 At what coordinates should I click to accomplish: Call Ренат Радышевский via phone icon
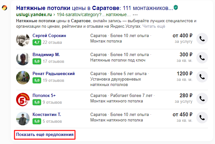(x=202, y=77)
